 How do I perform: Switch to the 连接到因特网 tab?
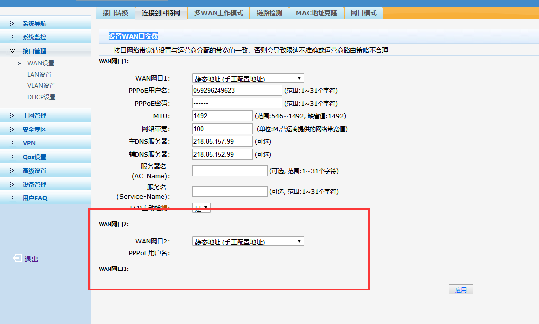click(x=161, y=13)
